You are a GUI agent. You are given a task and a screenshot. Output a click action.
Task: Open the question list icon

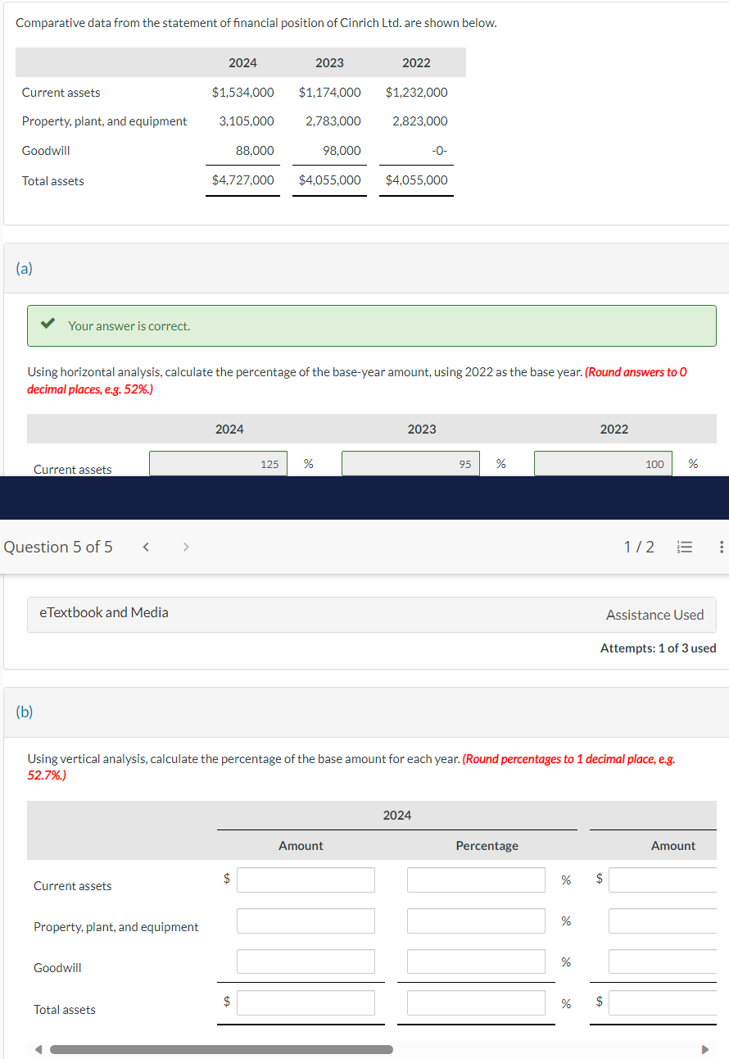pos(686,547)
